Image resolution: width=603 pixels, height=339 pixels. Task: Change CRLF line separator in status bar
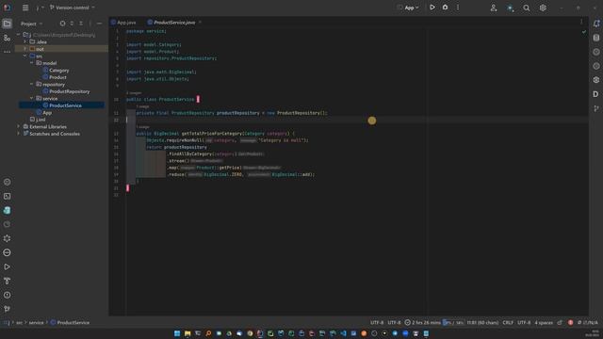point(508,322)
